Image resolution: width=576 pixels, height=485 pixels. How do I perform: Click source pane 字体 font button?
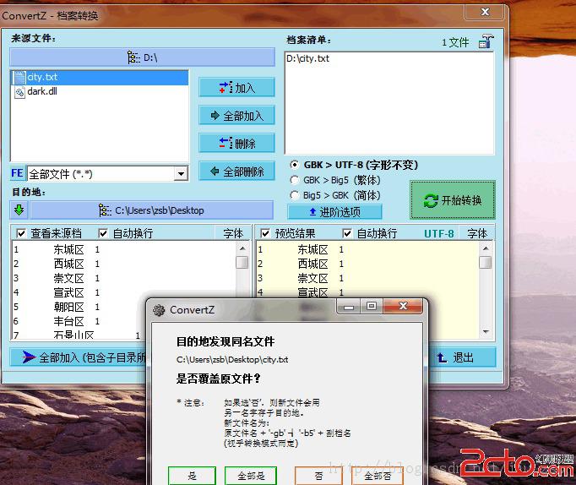click(233, 233)
